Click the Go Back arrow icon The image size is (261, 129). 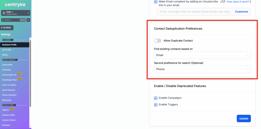click(2, 28)
